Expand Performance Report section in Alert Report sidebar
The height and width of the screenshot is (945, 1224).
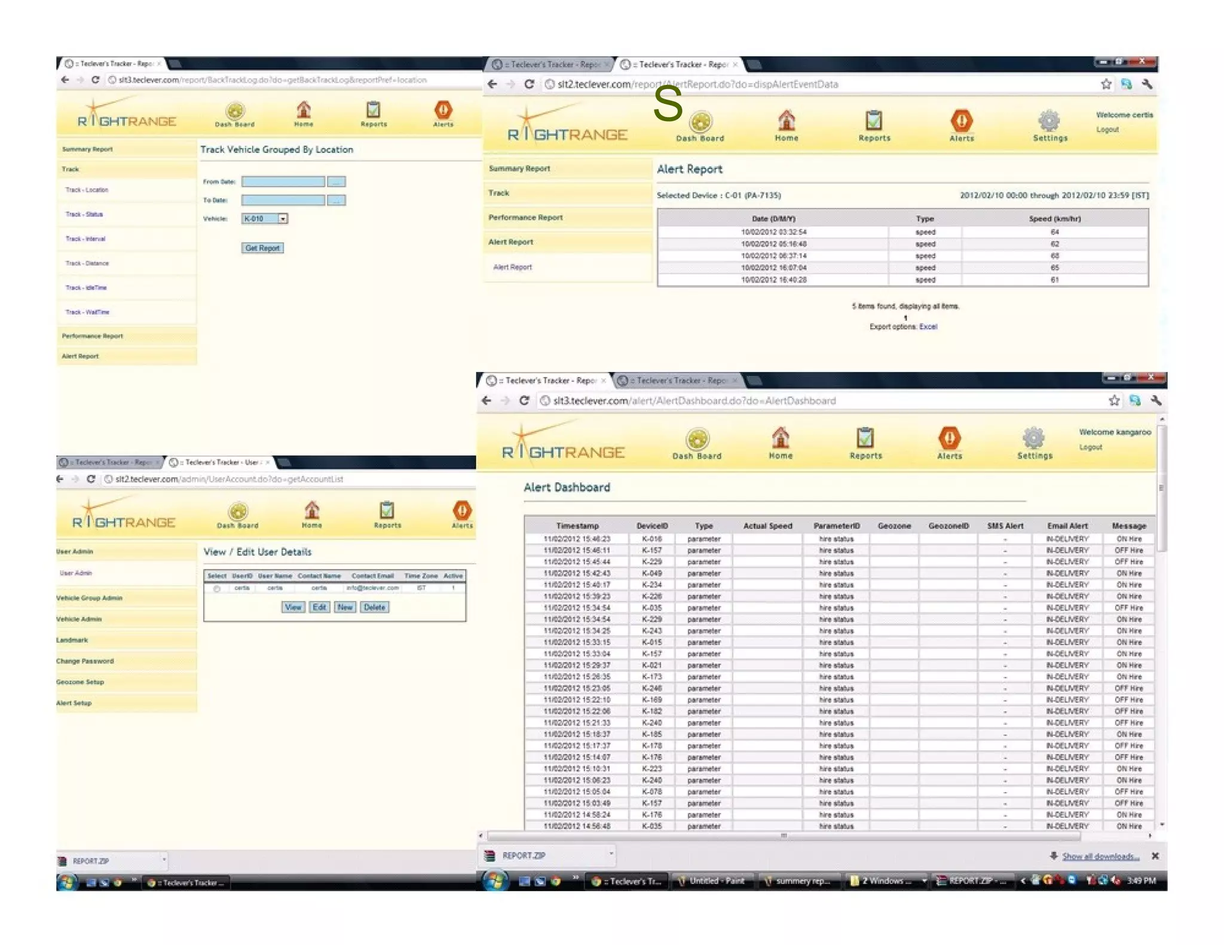click(525, 217)
